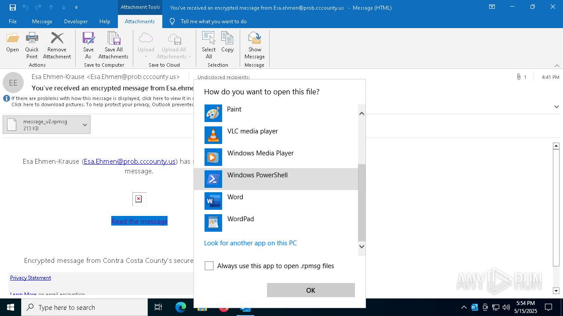
Task: Click the app list scrollbar thumb
Action: tap(362, 203)
